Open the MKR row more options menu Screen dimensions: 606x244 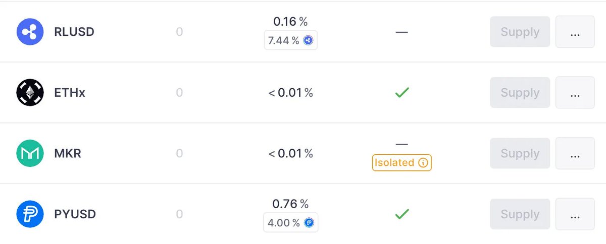point(575,153)
